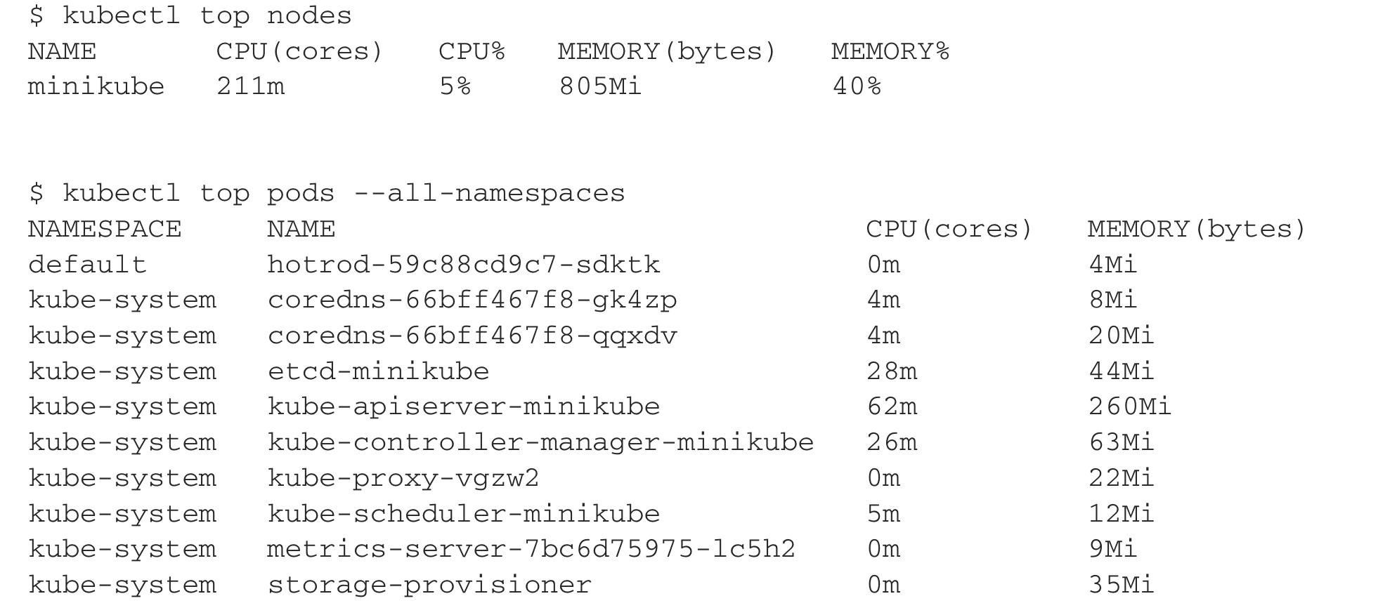Click the kube-apiserver-minikube pod name

(464, 406)
